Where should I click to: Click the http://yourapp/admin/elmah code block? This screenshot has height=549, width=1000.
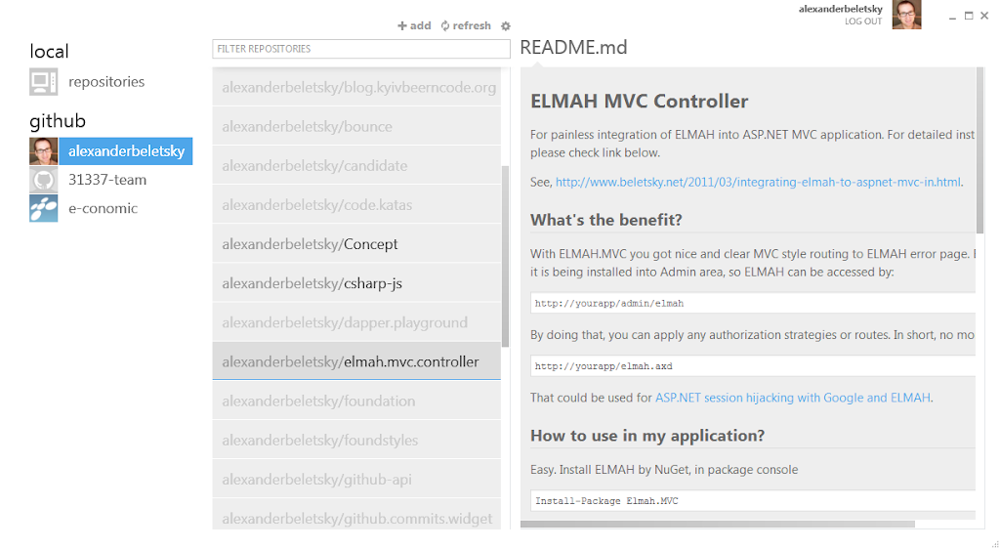753,303
